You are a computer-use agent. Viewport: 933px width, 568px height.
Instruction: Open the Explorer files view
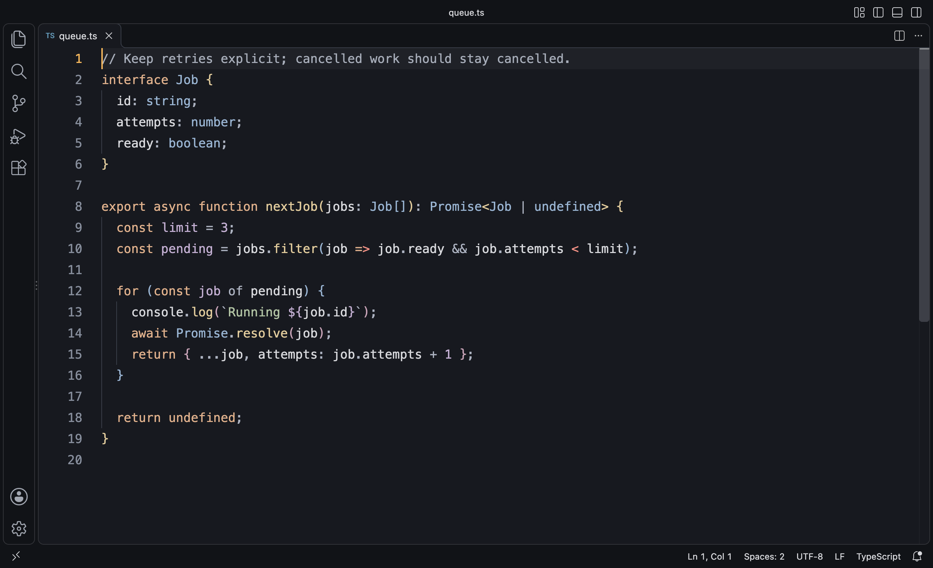click(x=19, y=39)
